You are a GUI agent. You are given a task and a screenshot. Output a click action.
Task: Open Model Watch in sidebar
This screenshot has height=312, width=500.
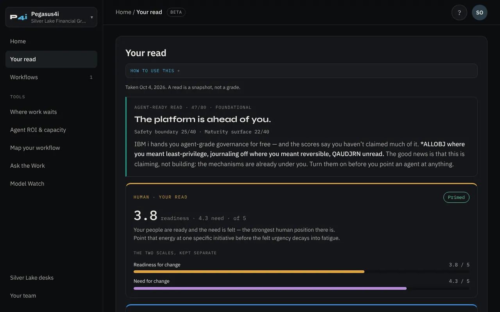[x=51, y=184]
